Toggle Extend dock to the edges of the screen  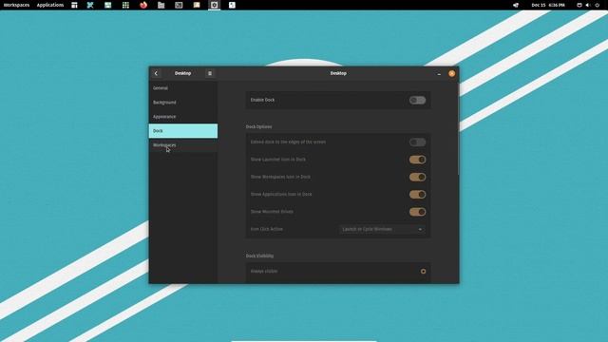(x=417, y=142)
